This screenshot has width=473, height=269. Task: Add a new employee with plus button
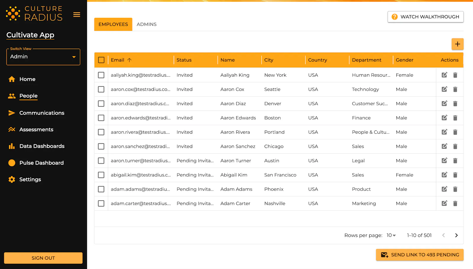(457, 44)
